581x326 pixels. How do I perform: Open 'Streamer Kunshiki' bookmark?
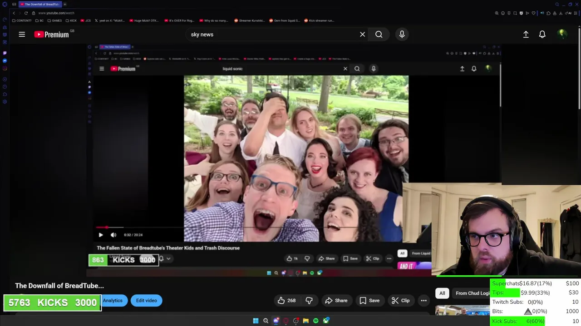click(x=250, y=20)
